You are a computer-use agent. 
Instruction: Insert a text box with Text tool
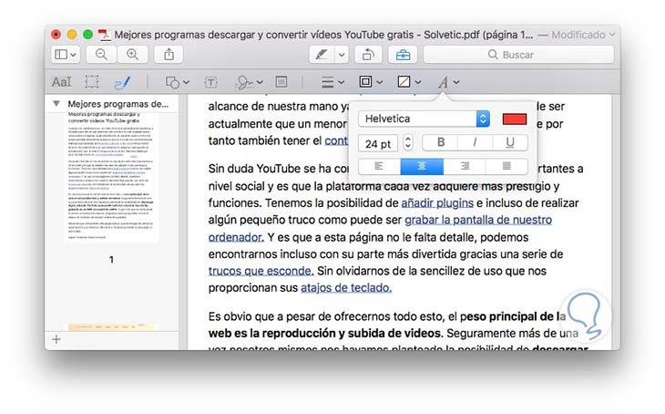(210, 82)
